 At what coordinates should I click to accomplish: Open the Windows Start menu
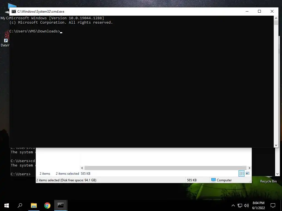tap(7, 205)
